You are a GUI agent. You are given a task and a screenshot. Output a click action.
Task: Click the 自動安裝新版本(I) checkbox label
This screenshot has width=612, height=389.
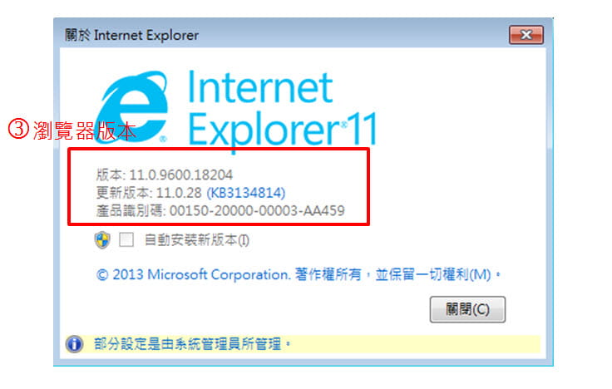coord(197,239)
